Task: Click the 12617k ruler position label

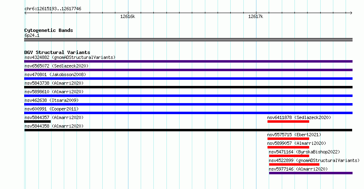Action: [256, 16]
